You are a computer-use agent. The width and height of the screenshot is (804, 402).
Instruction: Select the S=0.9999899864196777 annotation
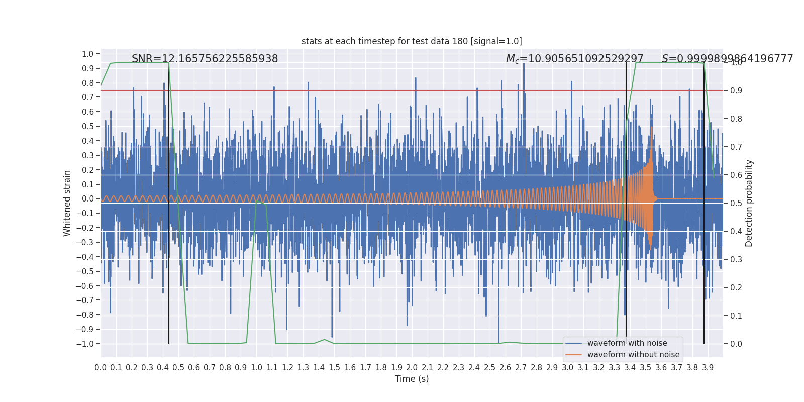tap(727, 59)
